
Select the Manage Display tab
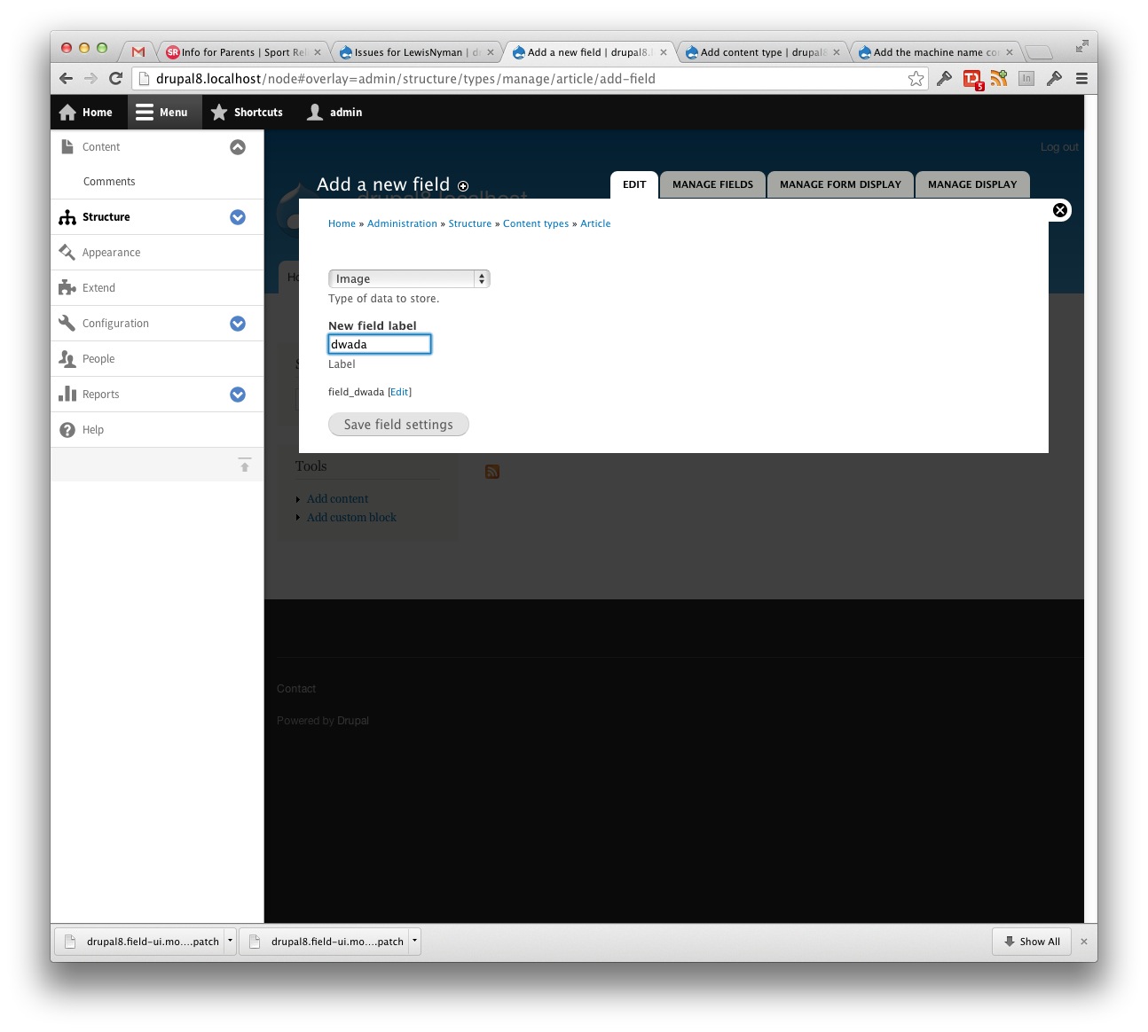pyautogui.click(x=972, y=184)
